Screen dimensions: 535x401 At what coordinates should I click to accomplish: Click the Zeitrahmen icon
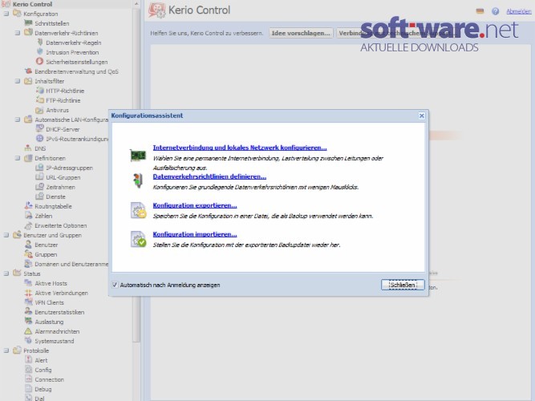click(40, 187)
